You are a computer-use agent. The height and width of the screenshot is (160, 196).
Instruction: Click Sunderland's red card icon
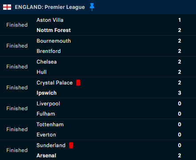(x=71, y=145)
